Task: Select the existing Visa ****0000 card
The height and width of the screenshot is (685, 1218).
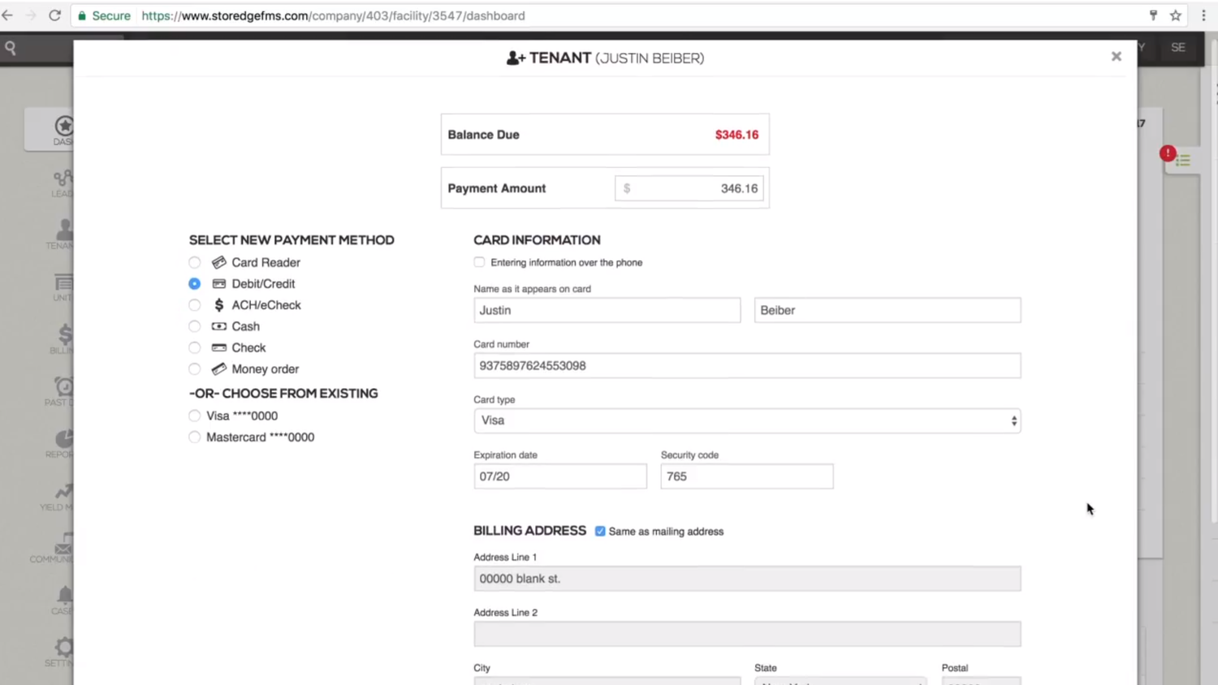Action: [194, 416]
